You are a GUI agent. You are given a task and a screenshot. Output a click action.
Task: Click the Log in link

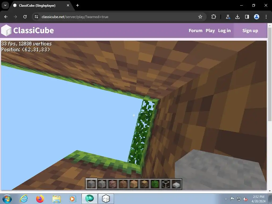coord(224,31)
